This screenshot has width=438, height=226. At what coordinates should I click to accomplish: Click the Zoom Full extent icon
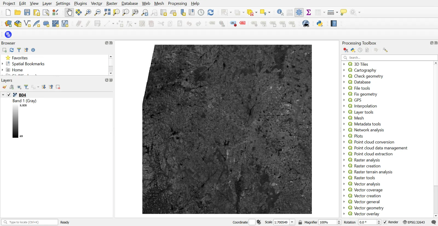[107, 12]
